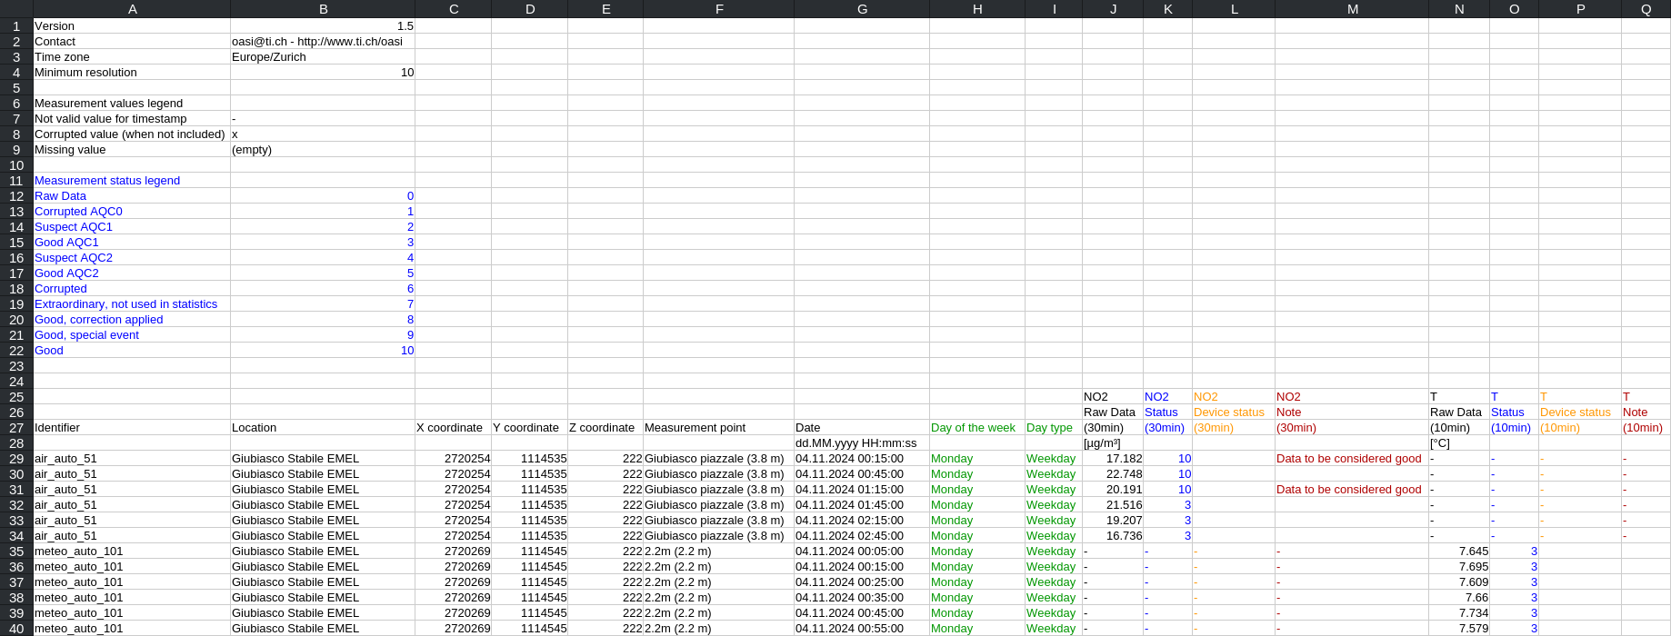Click X coordinate 2720269 in row 40

453,629
